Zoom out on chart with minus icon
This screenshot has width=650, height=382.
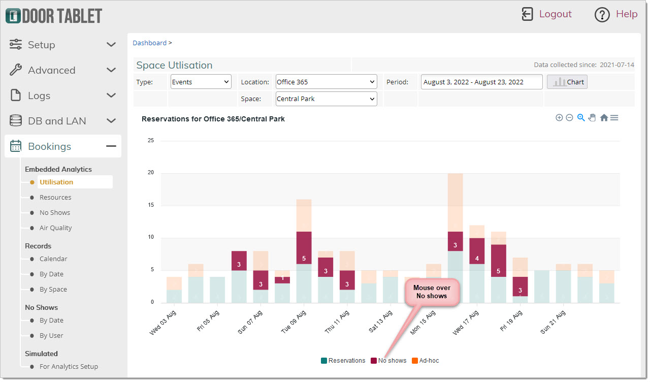(x=569, y=118)
